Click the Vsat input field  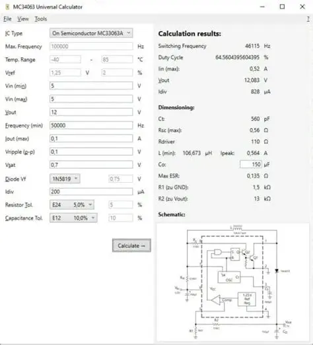(91, 165)
